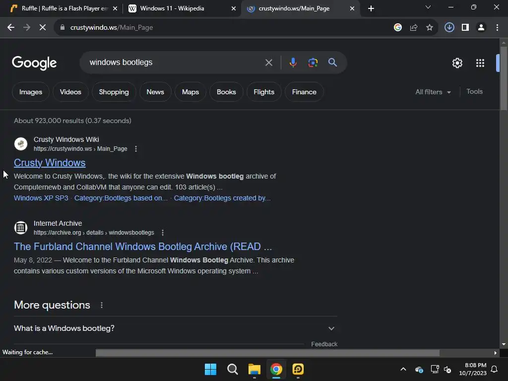The width and height of the screenshot is (508, 381).
Task: Open the More questions options menu
Action: (101, 305)
